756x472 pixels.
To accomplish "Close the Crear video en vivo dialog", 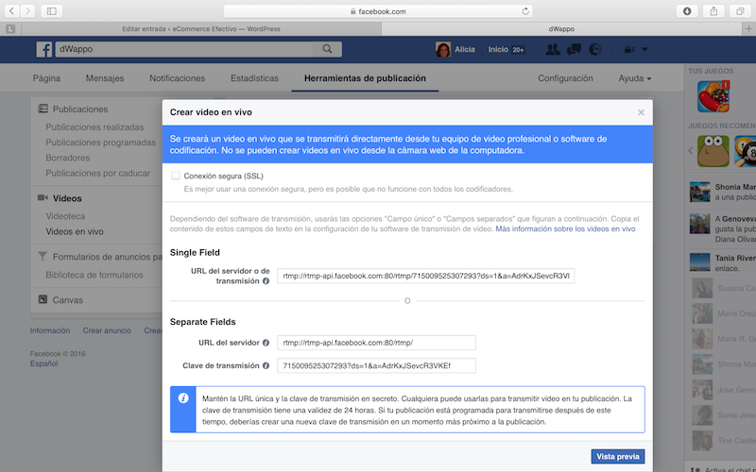I will pyautogui.click(x=641, y=112).
